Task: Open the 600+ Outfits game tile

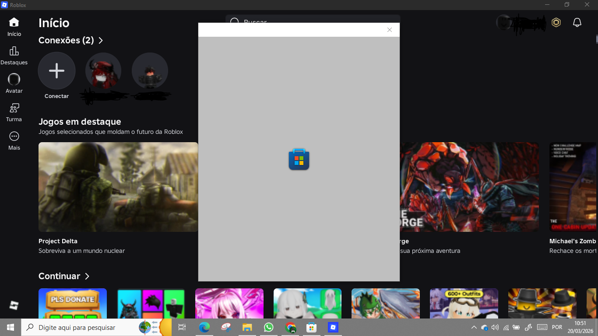Action: [x=464, y=303]
